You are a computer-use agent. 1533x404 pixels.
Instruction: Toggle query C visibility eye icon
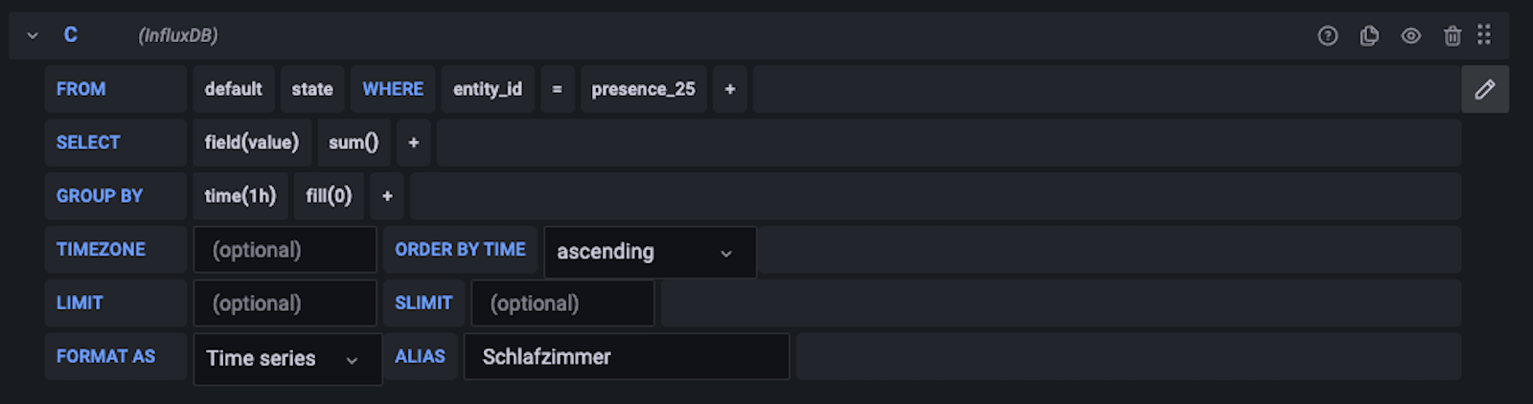click(x=1410, y=36)
